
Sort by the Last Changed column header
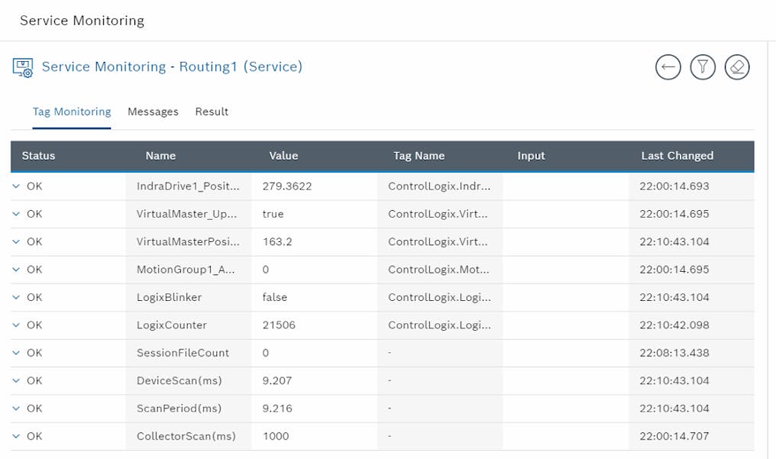point(677,156)
